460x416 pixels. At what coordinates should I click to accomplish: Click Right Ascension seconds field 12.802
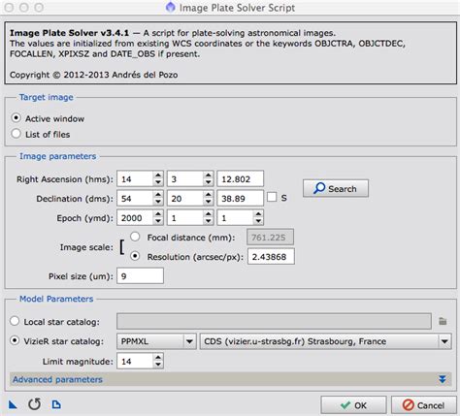coord(240,179)
